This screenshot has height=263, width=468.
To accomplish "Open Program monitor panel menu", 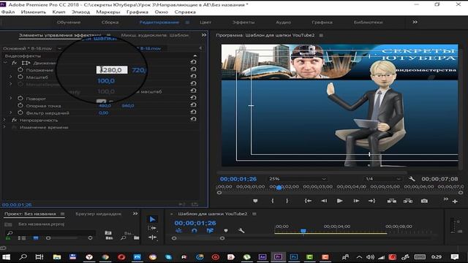I will coord(321,35).
